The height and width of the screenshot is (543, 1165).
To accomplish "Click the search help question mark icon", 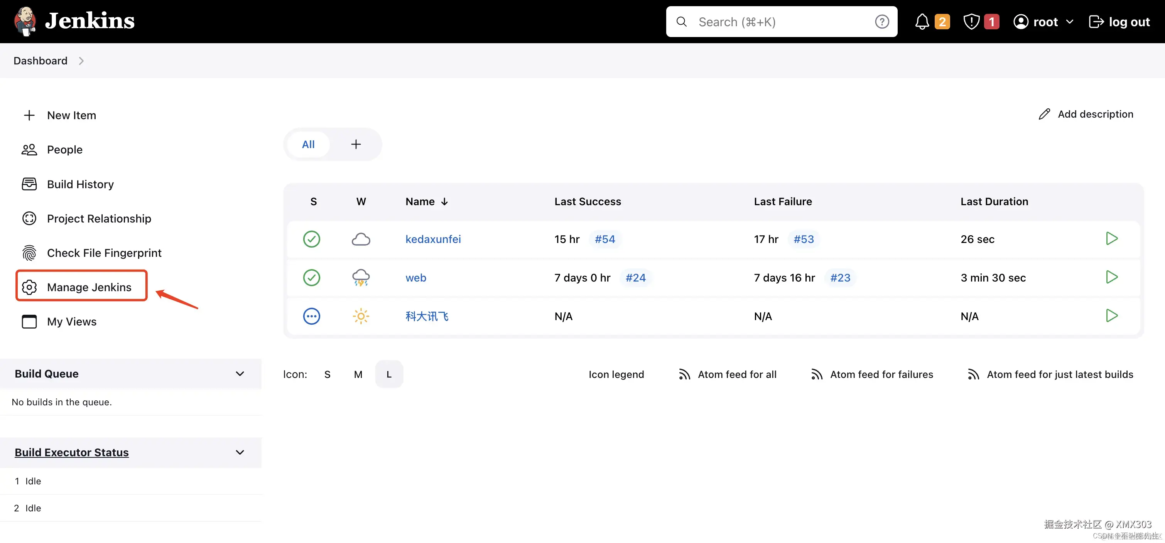I will [x=881, y=22].
